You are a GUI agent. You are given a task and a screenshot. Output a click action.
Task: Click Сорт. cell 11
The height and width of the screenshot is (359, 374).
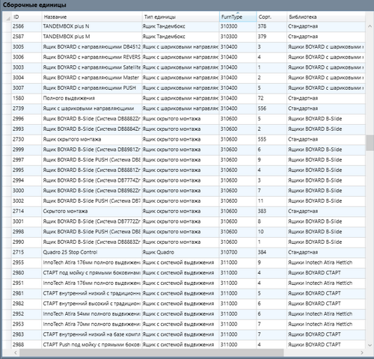point(272,201)
